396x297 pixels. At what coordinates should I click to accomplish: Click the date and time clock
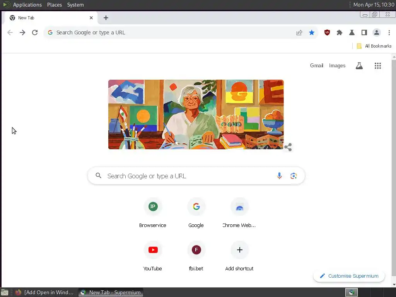click(x=374, y=5)
